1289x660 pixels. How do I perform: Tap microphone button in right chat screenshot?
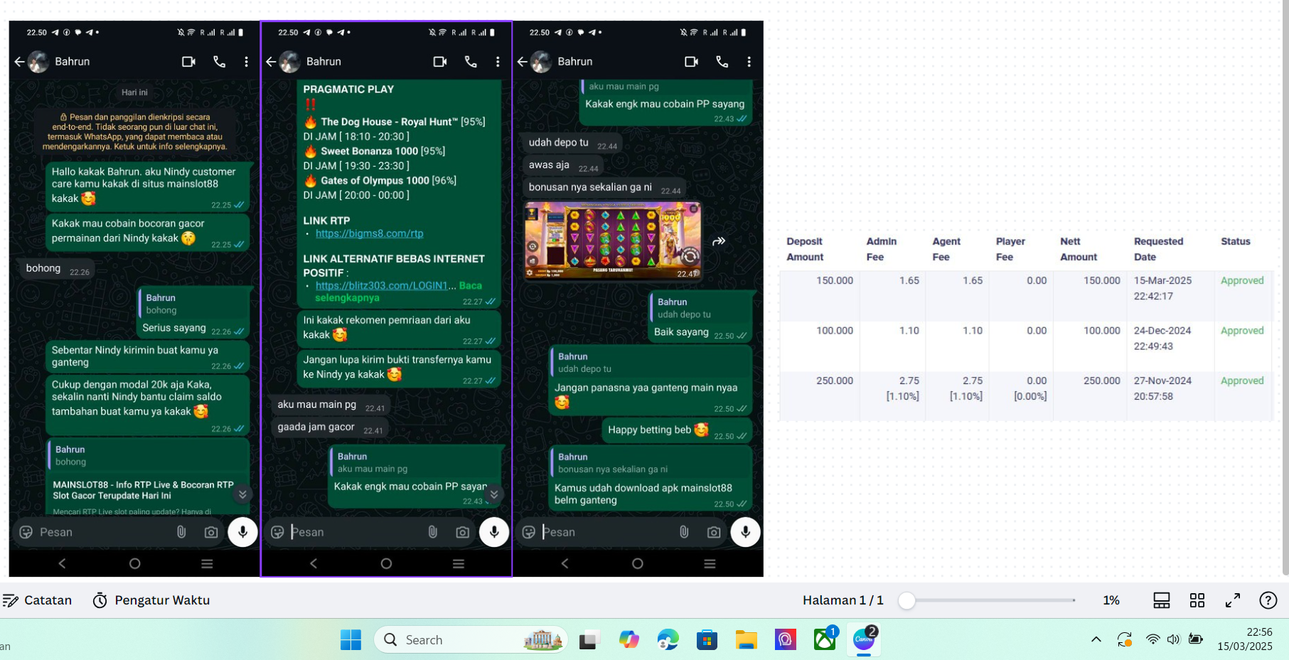745,532
